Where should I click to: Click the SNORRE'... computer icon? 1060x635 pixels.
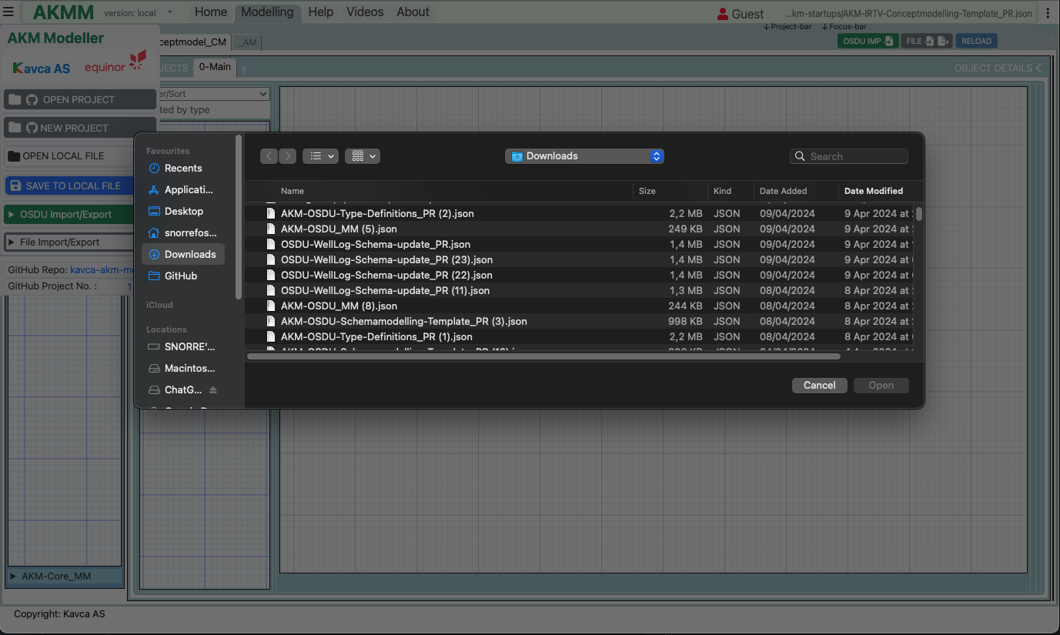154,346
